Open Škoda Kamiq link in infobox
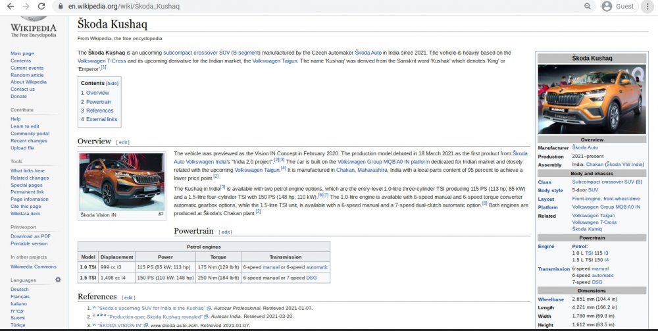The height and width of the screenshot is (331, 658). (587, 229)
